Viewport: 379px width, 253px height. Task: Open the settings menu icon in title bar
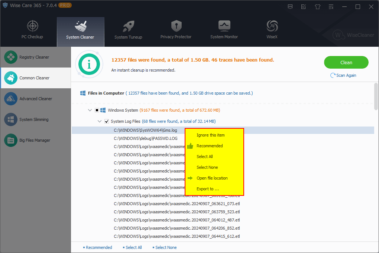(x=331, y=7)
